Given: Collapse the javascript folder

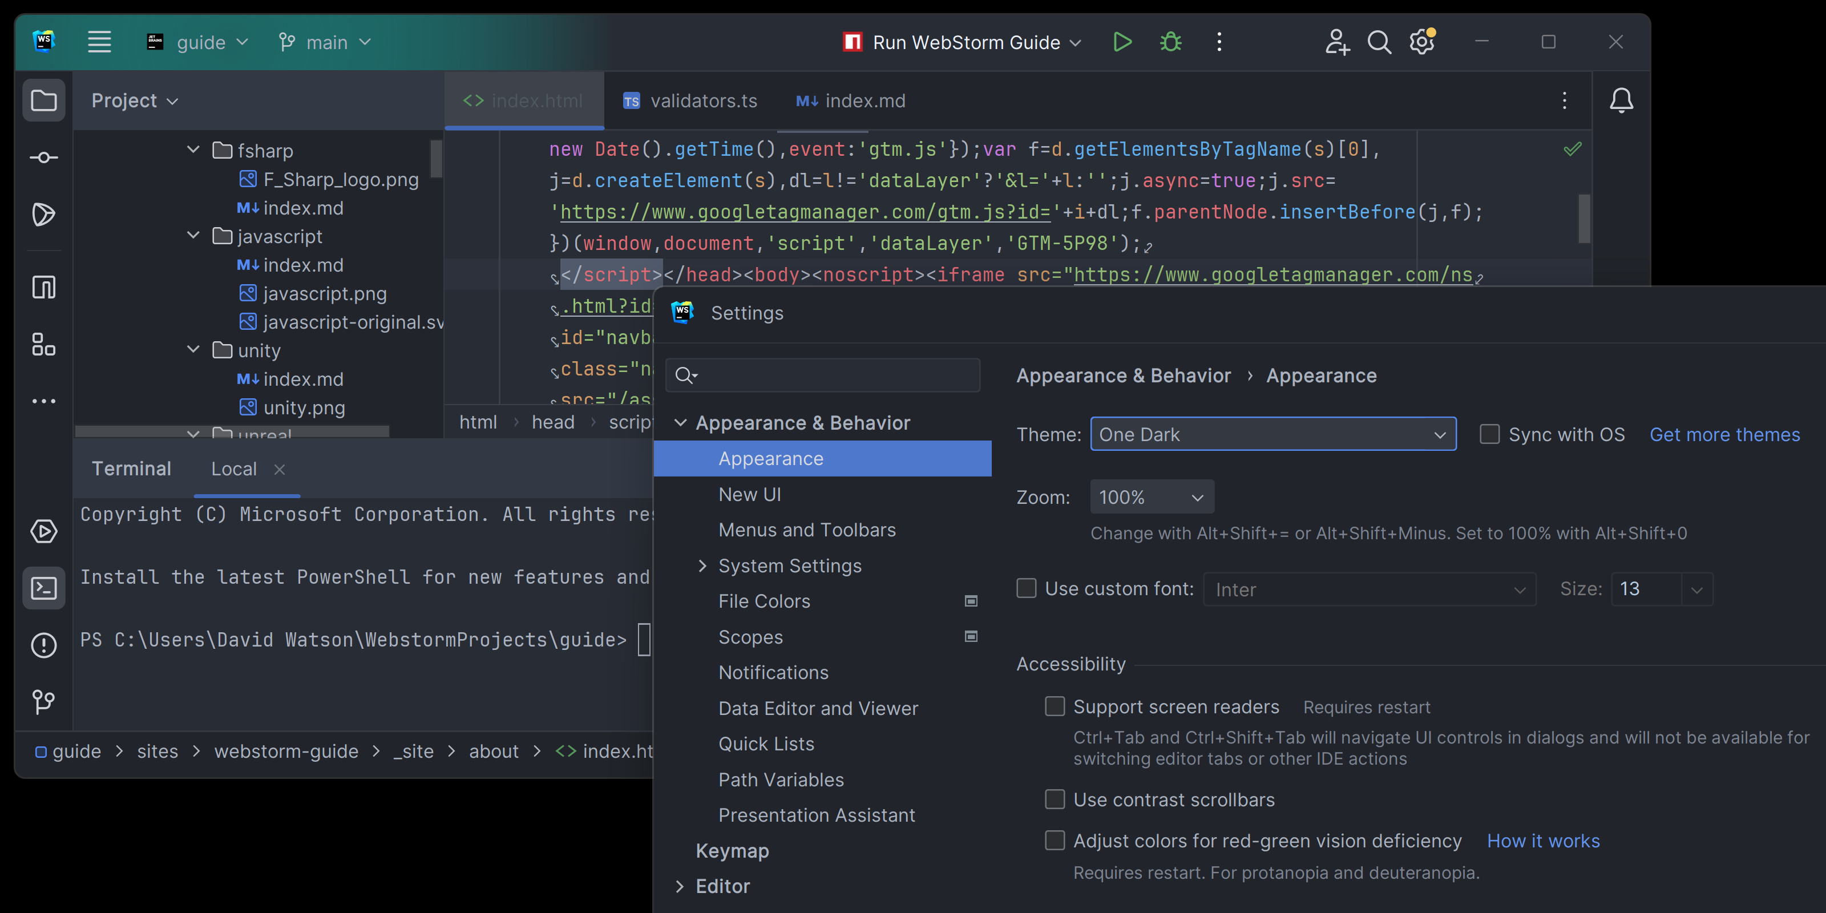Looking at the screenshot, I should (193, 235).
